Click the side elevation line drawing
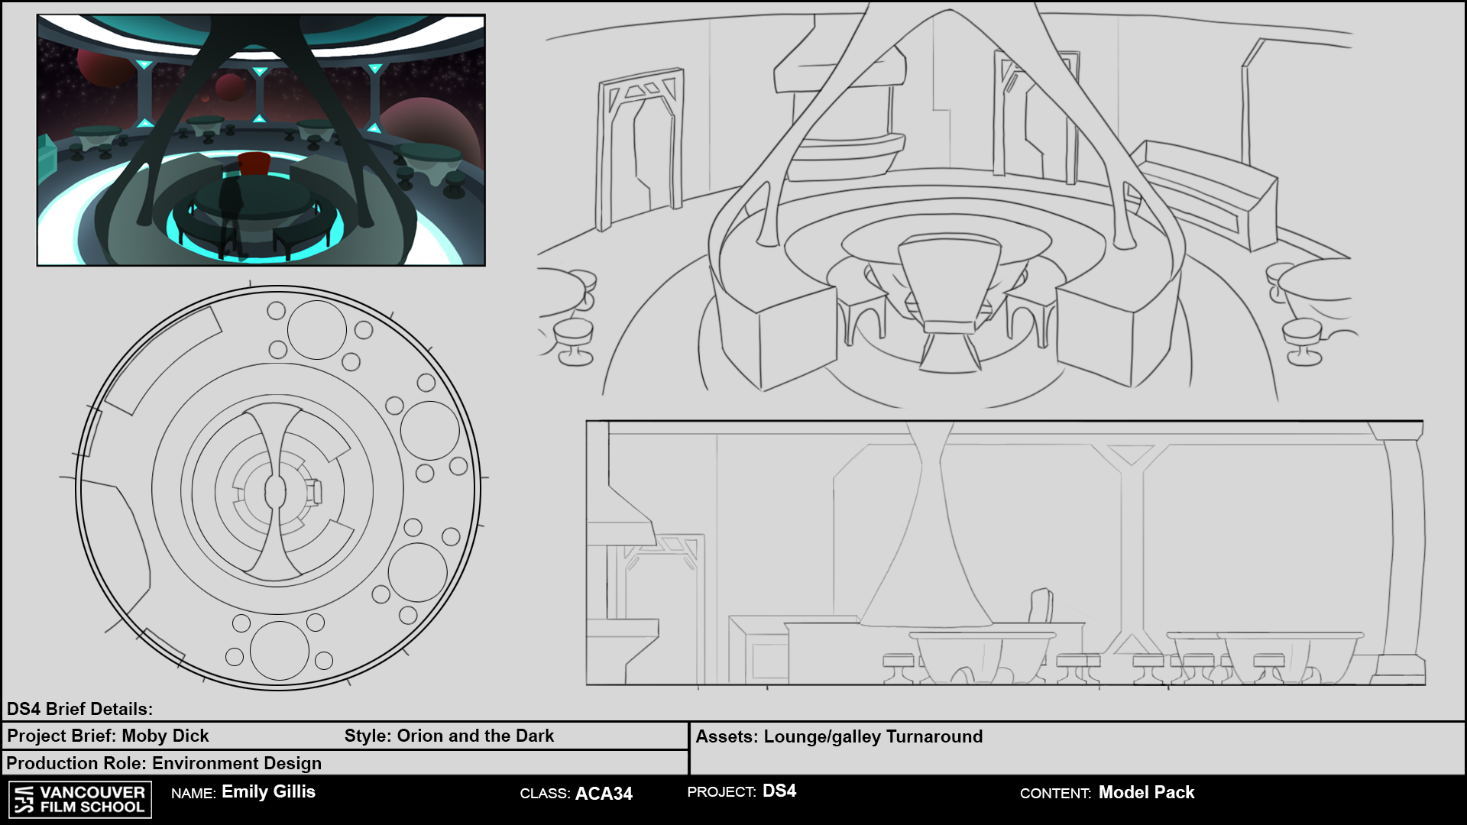The image size is (1467, 825). [x=1005, y=552]
